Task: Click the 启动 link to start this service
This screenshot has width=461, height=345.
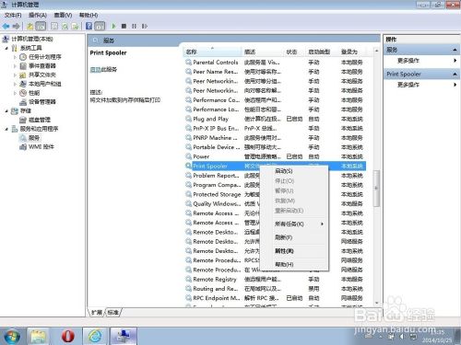Action: [x=95, y=69]
